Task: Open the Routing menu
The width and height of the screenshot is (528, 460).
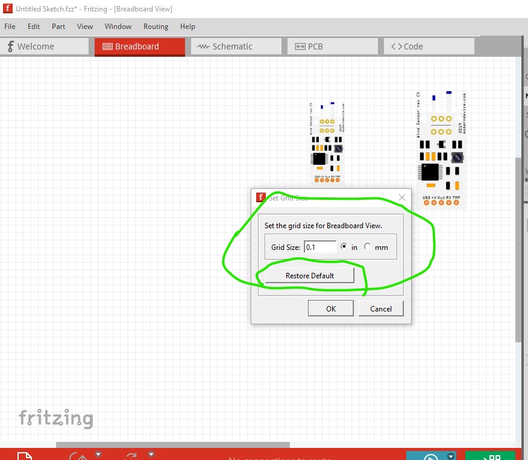Action: [x=156, y=27]
